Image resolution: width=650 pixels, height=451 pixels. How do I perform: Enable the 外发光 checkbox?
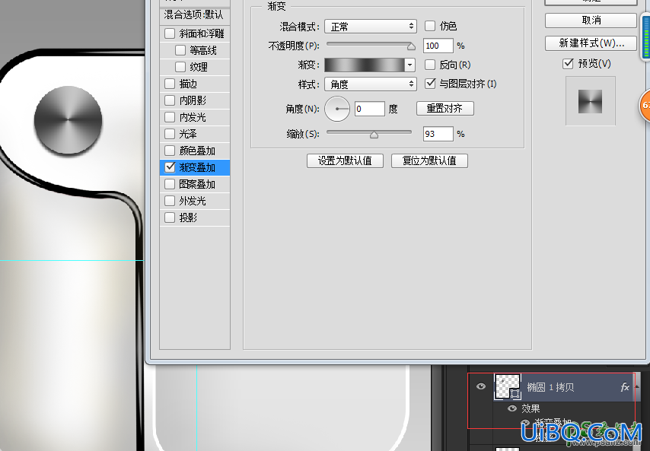(x=170, y=201)
